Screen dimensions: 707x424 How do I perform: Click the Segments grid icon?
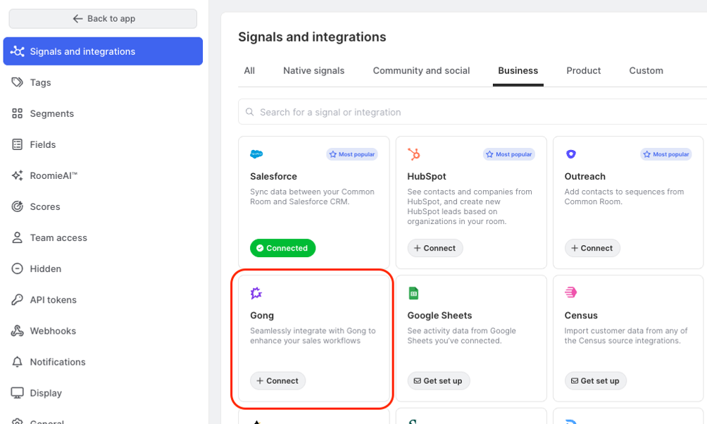17,113
